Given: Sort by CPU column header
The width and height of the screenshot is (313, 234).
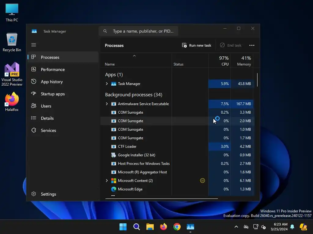Looking at the screenshot, I should (x=219, y=61).
